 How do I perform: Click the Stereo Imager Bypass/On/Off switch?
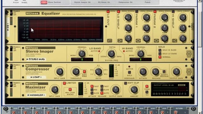11,49
